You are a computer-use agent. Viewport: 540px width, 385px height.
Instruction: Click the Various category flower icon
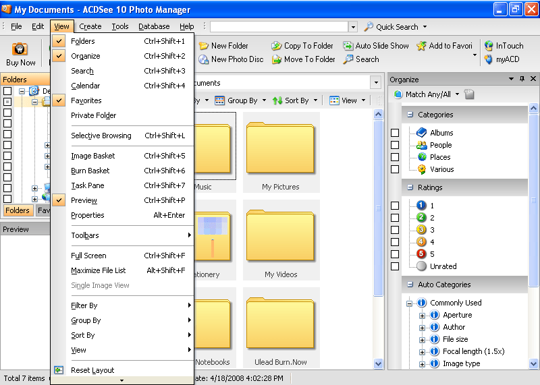pos(422,169)
